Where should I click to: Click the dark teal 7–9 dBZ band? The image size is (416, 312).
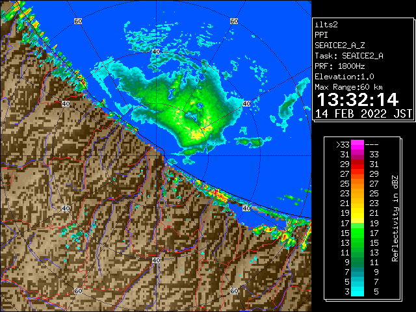point(357,272)
